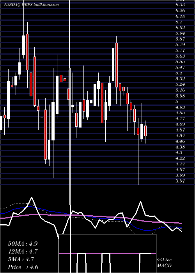Screen dimensions: 195x273
Task: Click the 5.87 price label
Action: [x=180, y=39]
